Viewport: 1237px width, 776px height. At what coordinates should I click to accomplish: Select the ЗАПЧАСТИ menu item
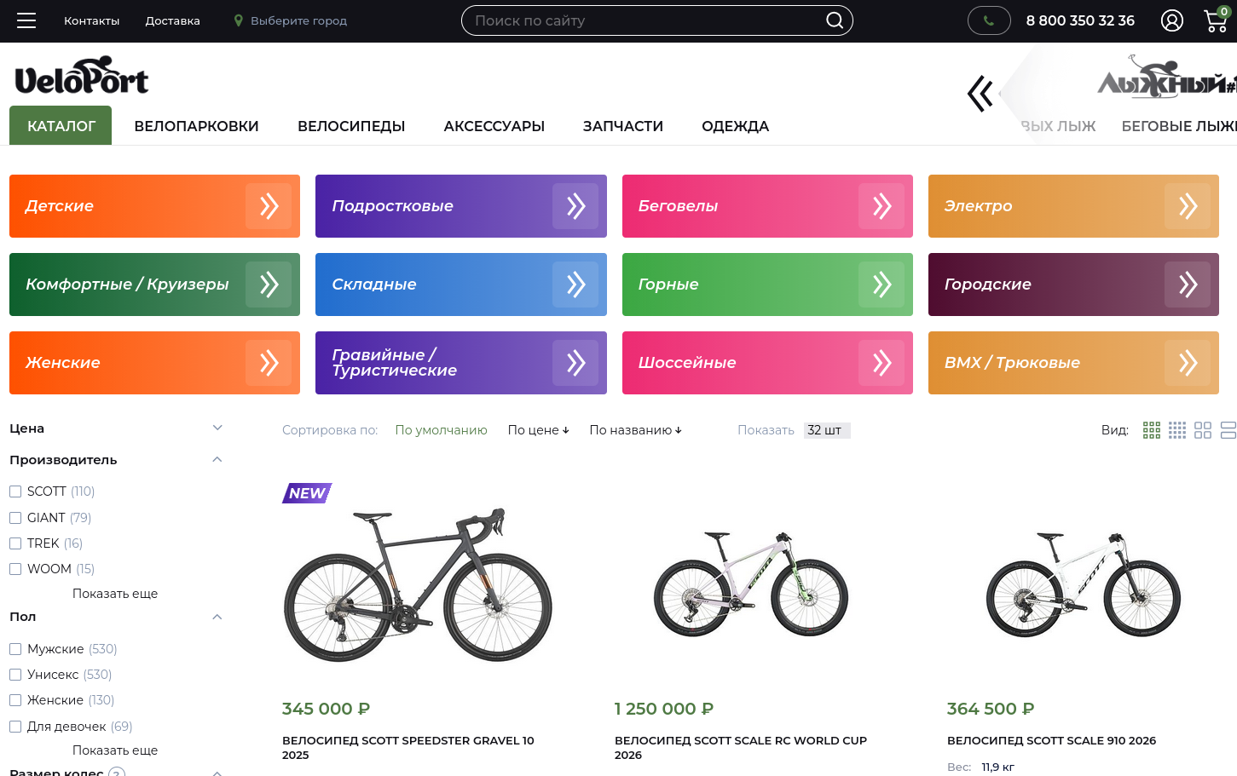pos(623,126)
